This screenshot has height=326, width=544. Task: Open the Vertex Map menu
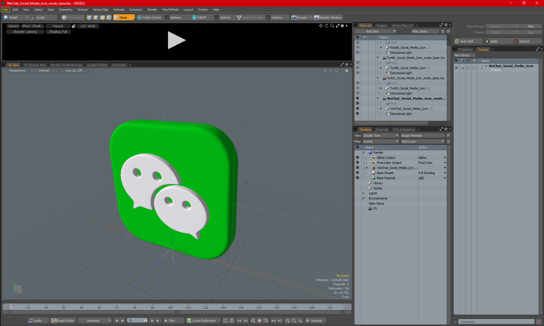click(101, 10)
